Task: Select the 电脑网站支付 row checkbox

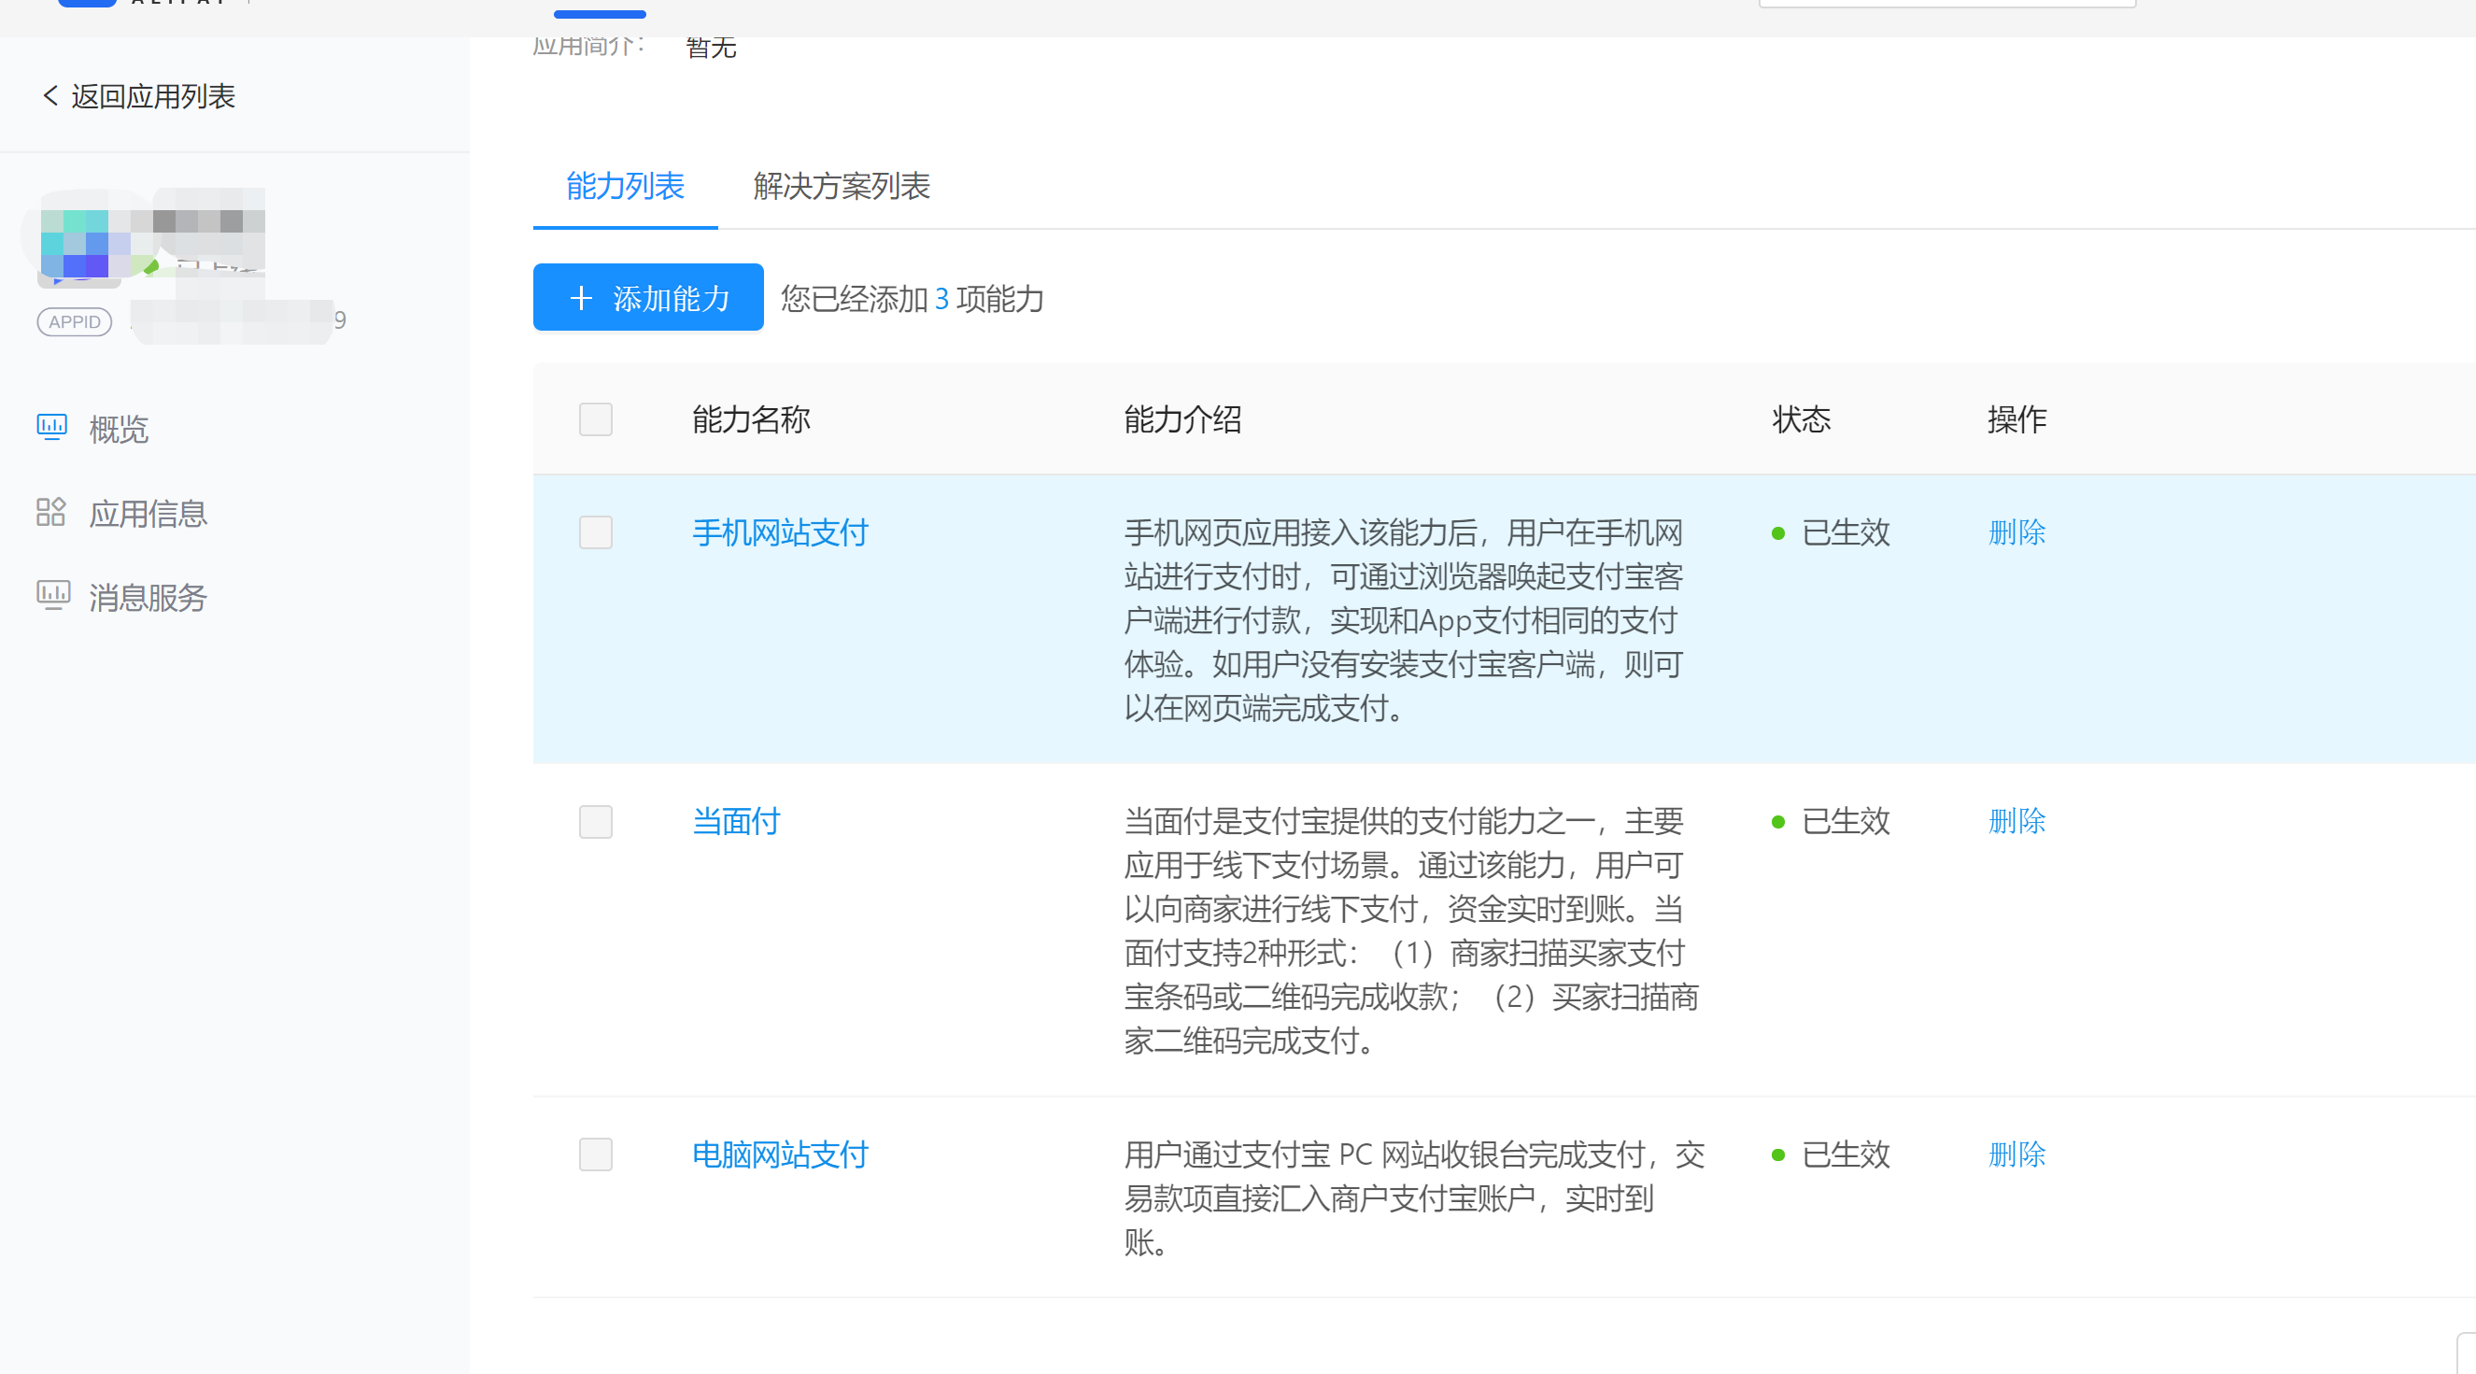Action: 595,1154
